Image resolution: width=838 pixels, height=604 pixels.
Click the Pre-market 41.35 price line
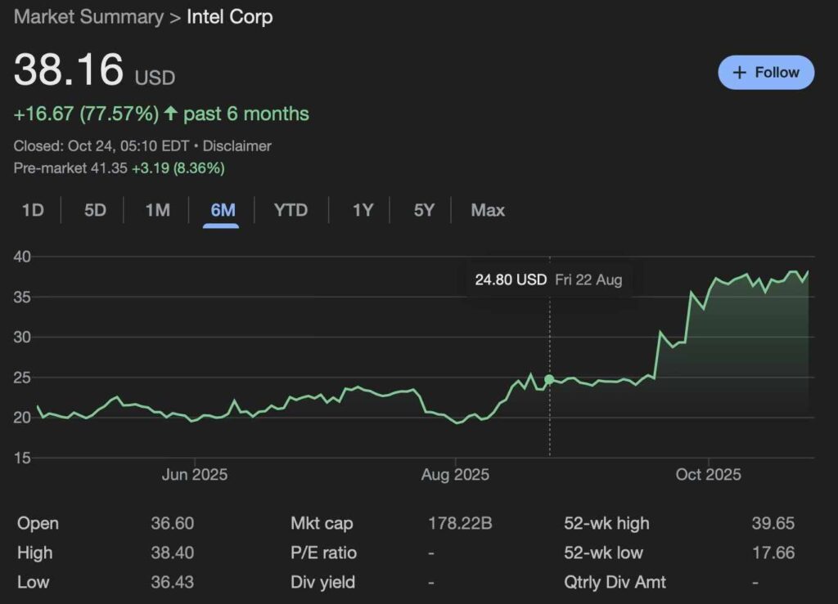click(x=119, y=168)
